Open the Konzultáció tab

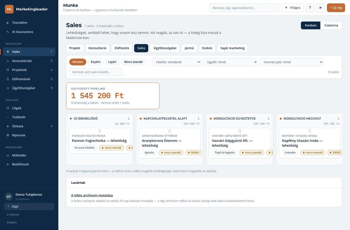point(97,48)
